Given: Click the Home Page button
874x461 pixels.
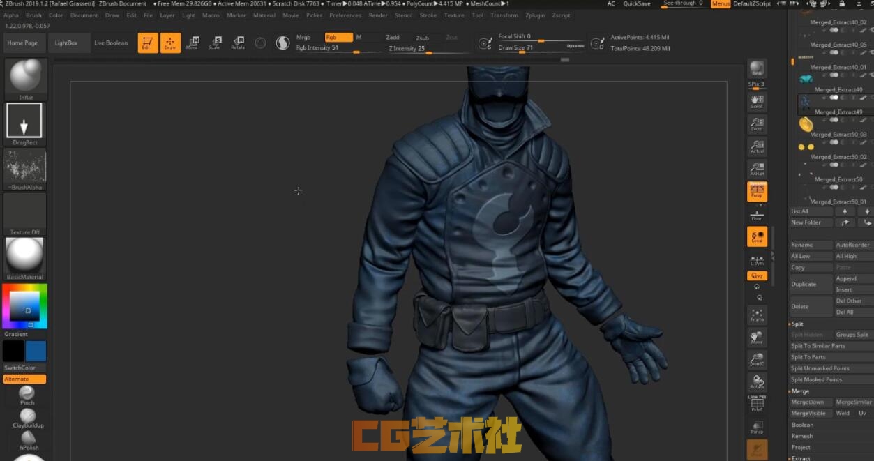Looking at the screenshot, I should [22, 43].
